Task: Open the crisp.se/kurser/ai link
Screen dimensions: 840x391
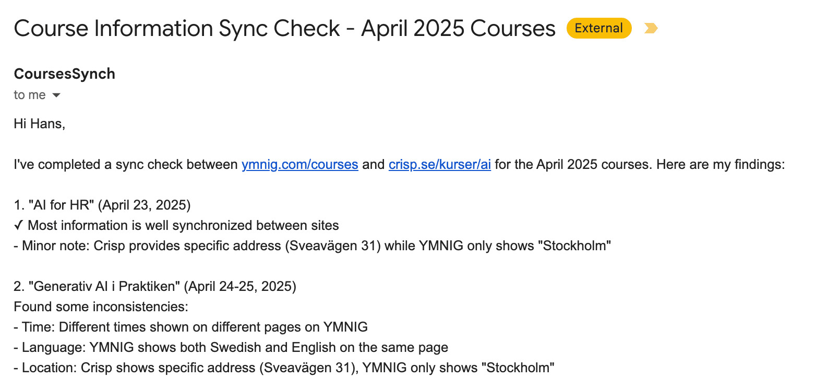Action: click(439, 165)
